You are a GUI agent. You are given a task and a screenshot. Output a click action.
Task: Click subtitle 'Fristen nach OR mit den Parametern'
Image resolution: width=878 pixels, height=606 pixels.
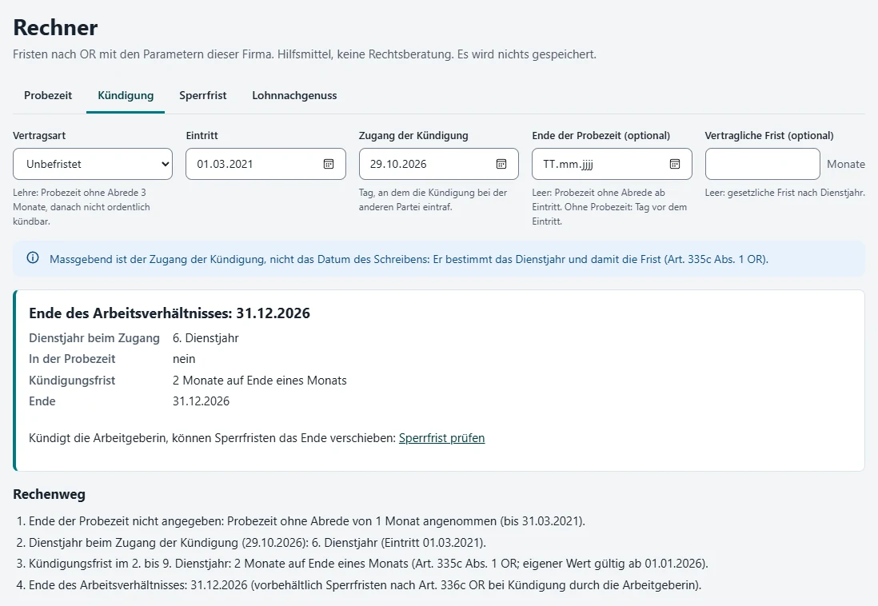305,54
